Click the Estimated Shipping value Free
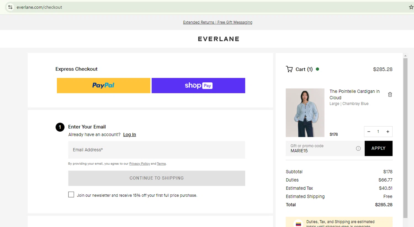The width and height of the screenshot is (414, 227). (388, 197)
